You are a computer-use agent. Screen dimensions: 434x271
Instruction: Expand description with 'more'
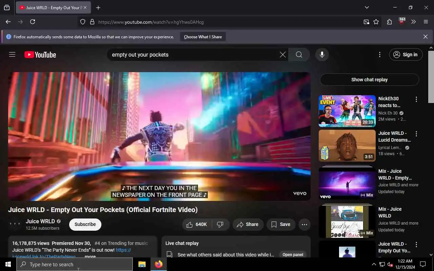90,256
